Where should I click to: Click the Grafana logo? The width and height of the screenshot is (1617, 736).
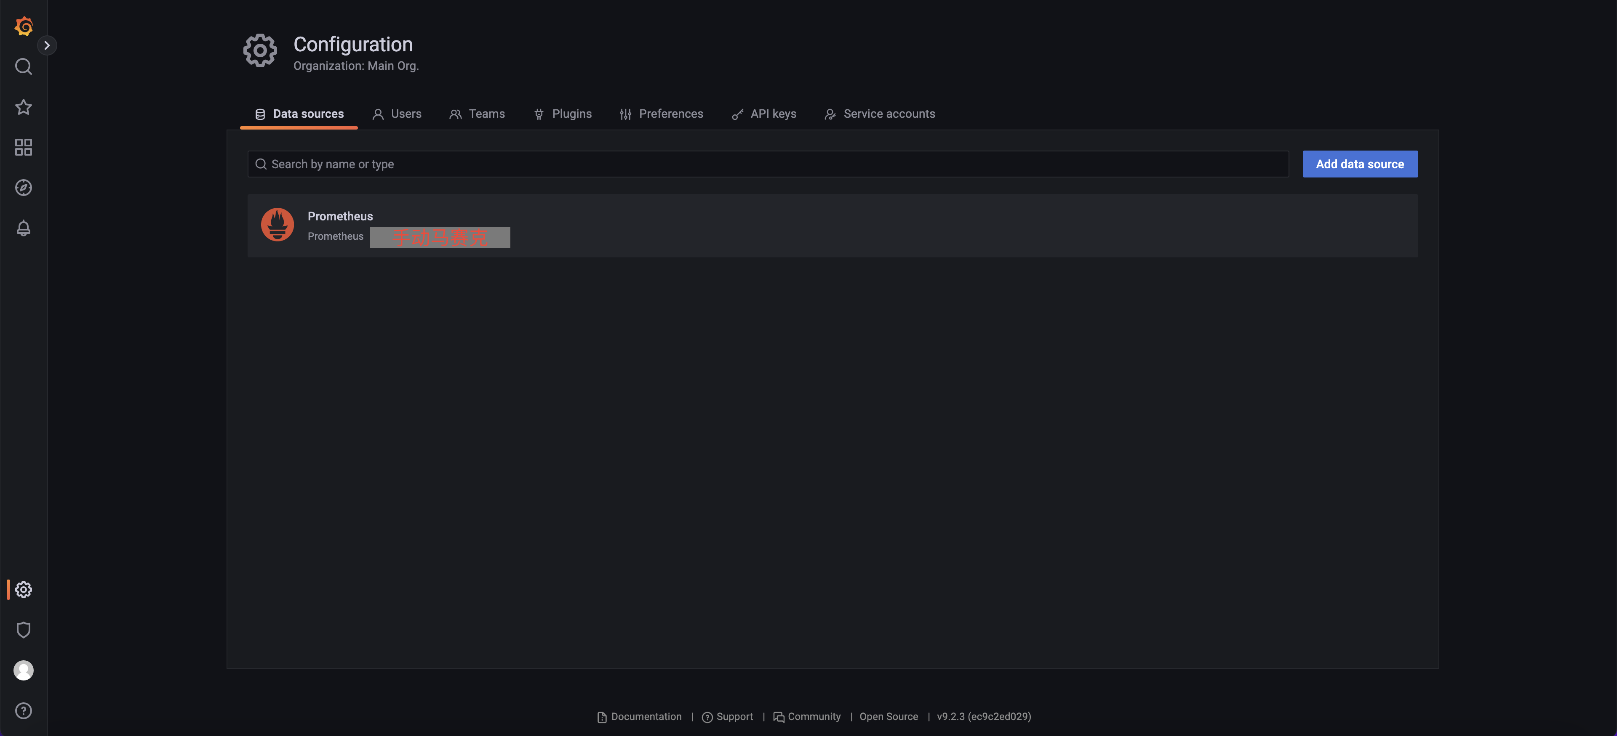(23, 26)
